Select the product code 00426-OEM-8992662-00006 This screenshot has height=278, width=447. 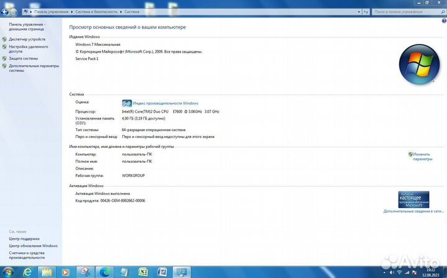[x=122, y=201]
